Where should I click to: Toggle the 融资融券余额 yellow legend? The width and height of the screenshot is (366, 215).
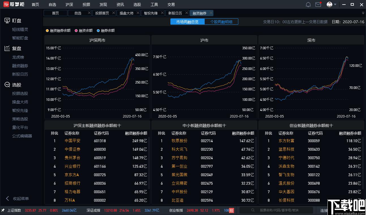point(58,31)
